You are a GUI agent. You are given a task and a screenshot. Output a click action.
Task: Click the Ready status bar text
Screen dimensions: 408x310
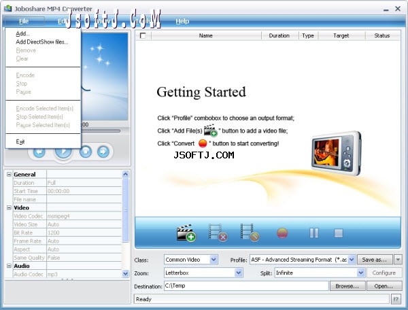[x=143, y=299]
